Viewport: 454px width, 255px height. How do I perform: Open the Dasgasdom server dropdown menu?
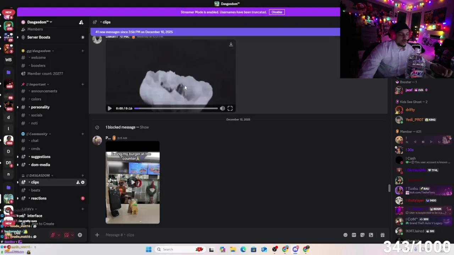coord(39,22)
